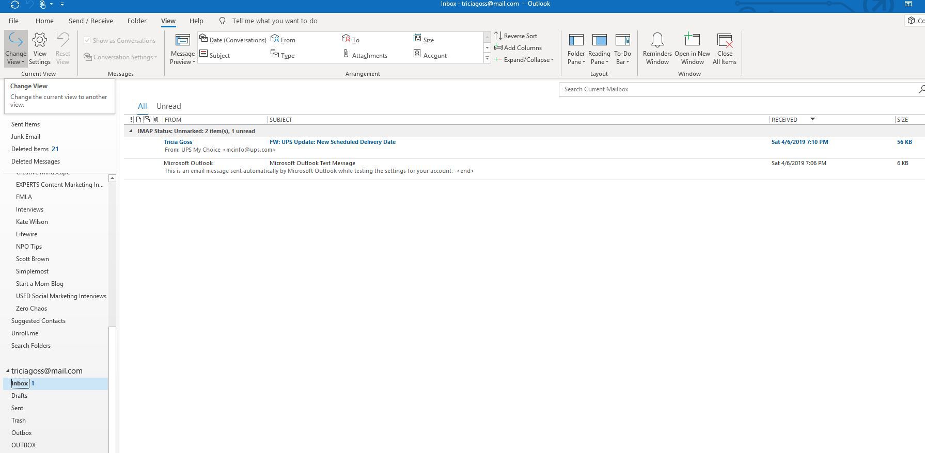Arrange messages by Subject

coord(215,55)
